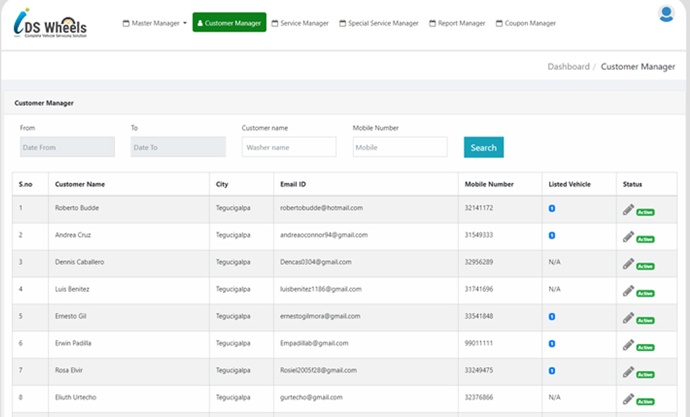
Task: Open listed vehicle count for Ernesto Gil
Action: [x=552, y=316]
